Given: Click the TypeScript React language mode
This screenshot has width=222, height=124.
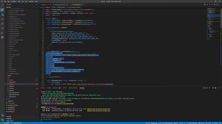Looking at the screenshot, I should (193, 123).
